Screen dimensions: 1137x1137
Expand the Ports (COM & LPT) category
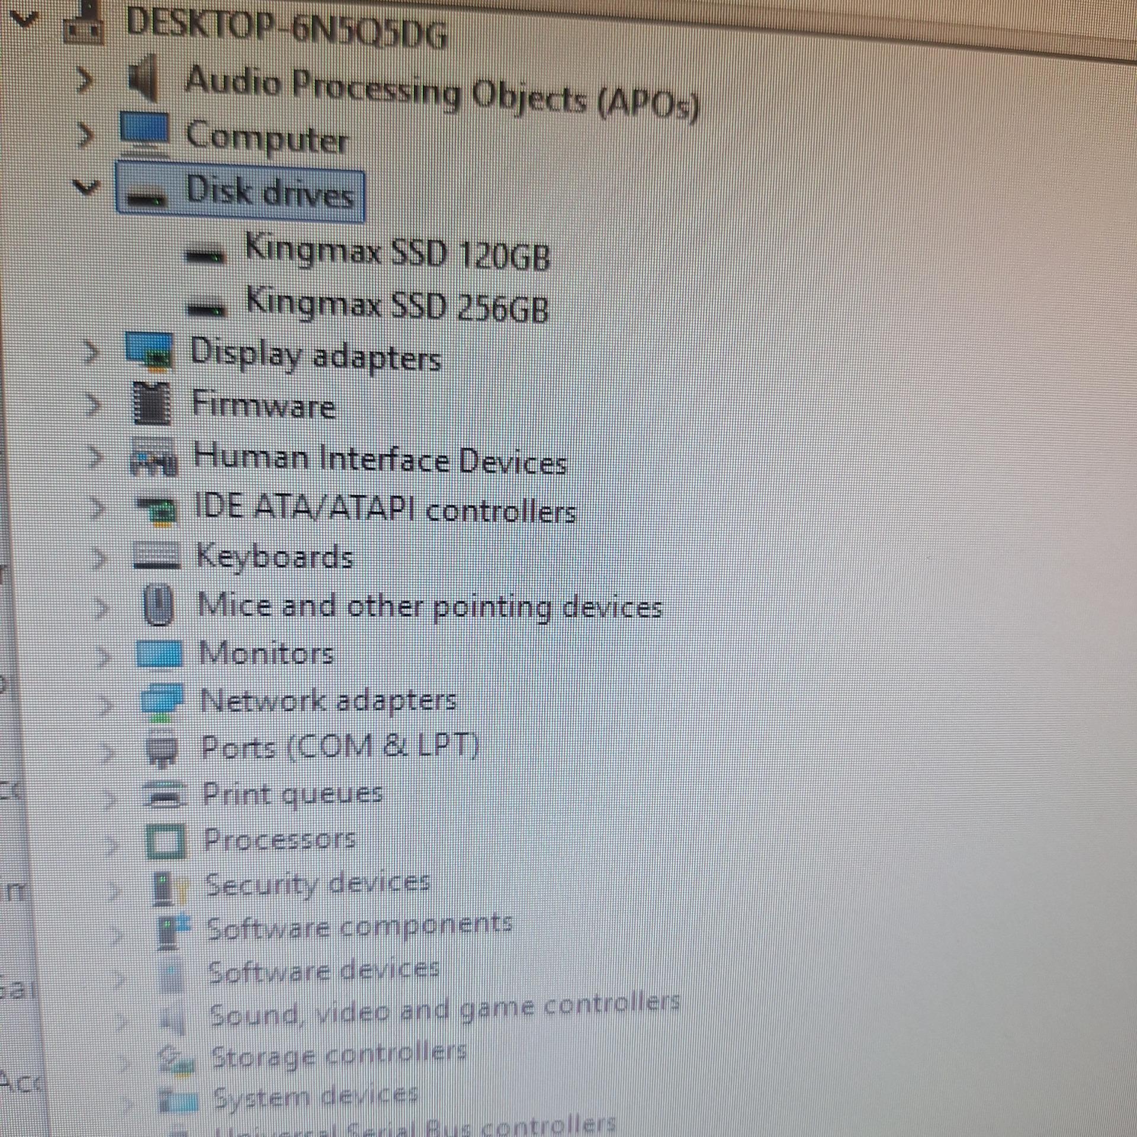point(108,752)
